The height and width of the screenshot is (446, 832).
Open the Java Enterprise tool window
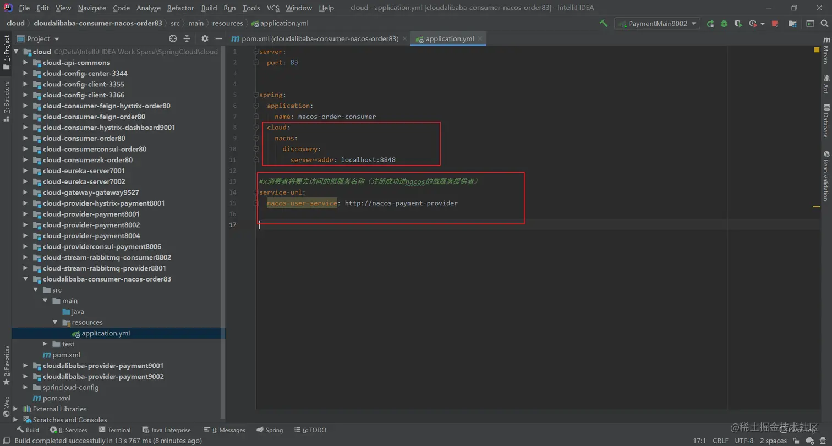coord(166,430)
